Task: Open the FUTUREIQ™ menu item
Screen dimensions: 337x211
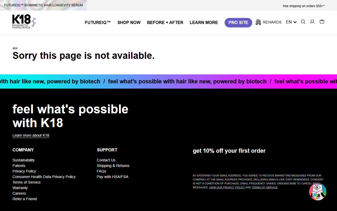Action: tap(98, 22)
